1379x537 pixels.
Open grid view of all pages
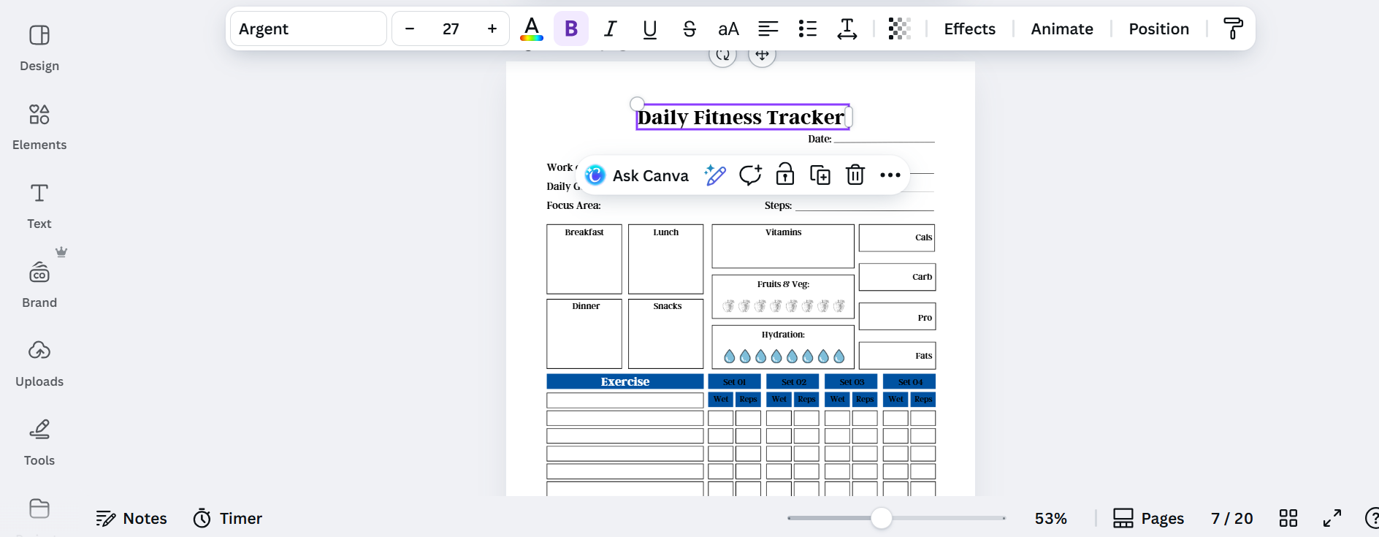click(1288, 519)
